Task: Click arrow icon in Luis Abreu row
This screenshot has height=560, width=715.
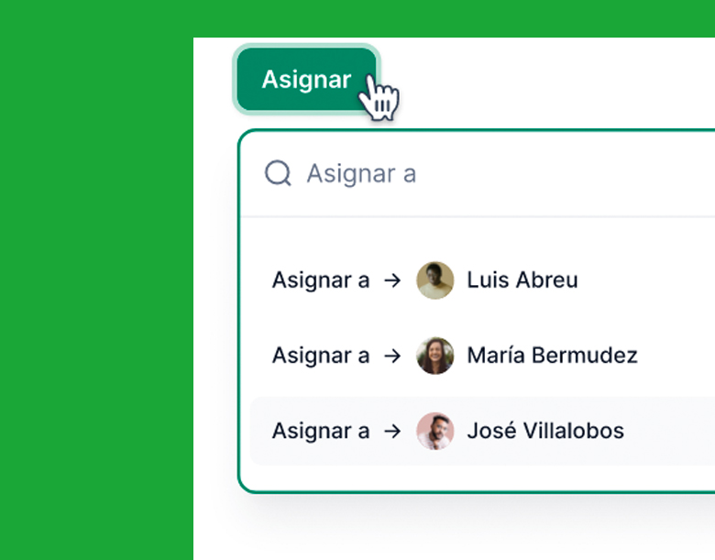Action: (392, 280)
